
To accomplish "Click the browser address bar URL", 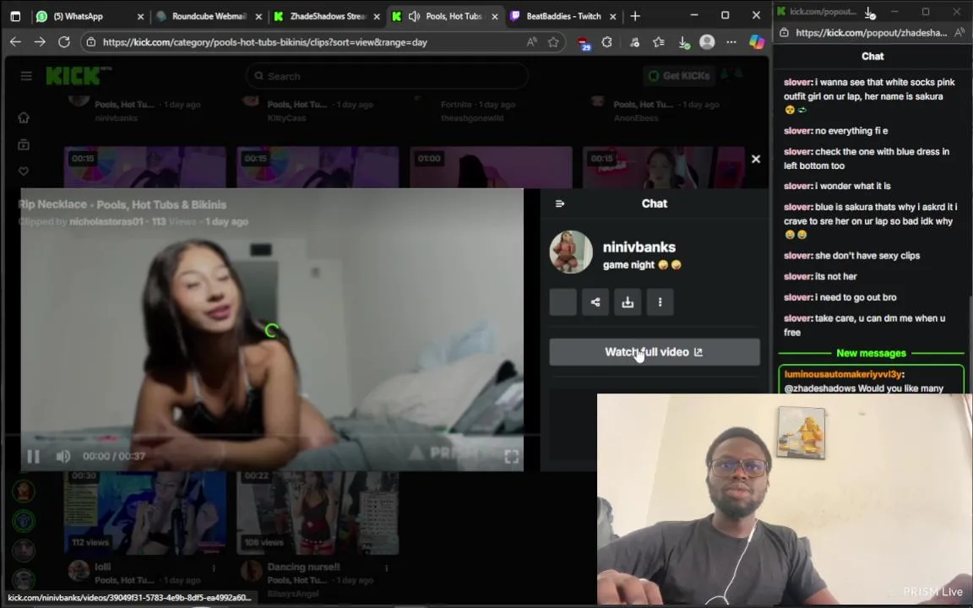I will [x=265, y=42].
